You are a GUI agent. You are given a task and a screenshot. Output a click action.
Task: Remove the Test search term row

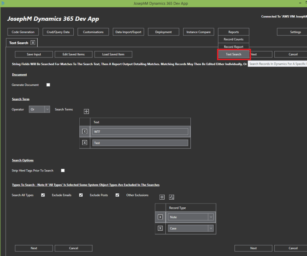coord(85,143)
